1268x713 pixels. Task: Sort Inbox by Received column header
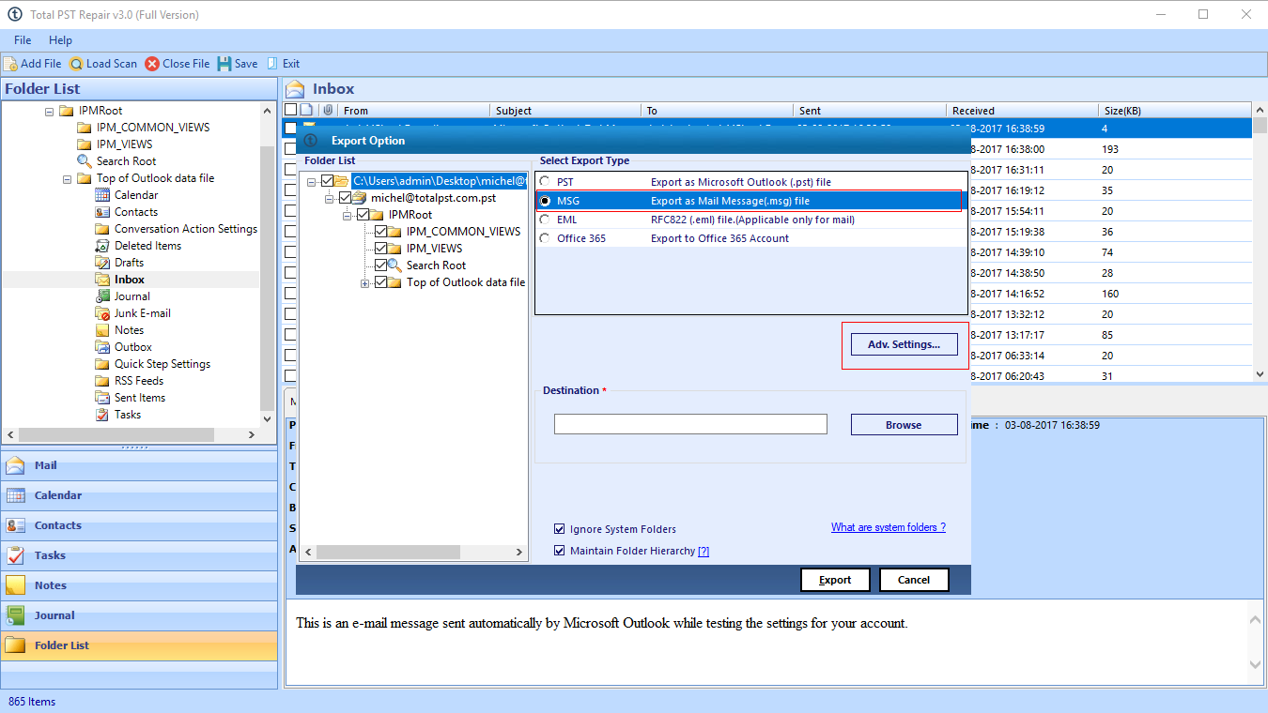pos(1022,111)
